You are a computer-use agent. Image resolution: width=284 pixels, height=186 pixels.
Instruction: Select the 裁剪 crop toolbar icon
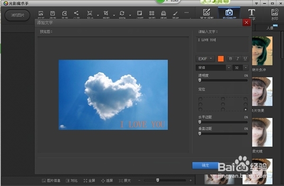[106, 13]
